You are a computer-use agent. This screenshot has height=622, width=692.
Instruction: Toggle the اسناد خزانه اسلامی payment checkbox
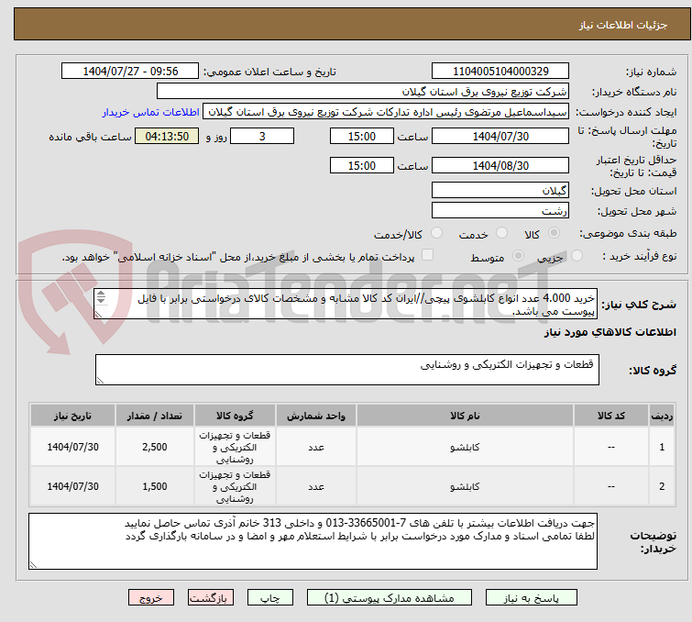[x=427, y=255]
